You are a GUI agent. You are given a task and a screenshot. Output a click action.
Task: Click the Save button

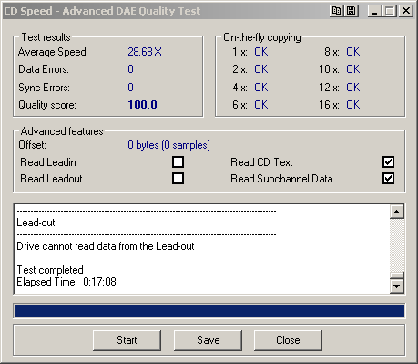click(208, 340)
